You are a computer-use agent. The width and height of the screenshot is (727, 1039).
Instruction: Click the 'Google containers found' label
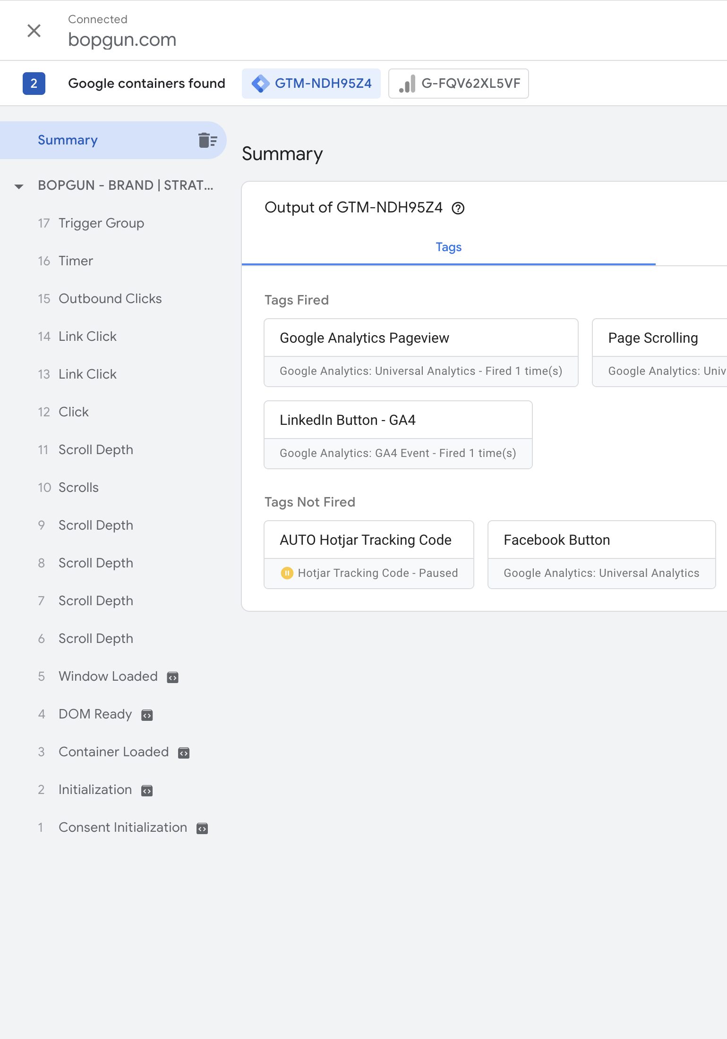point(146,84)
